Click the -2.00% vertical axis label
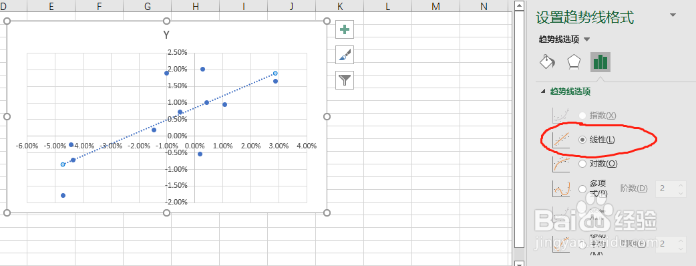The width and height of the screenshot is (696, 266). point(176,202)
